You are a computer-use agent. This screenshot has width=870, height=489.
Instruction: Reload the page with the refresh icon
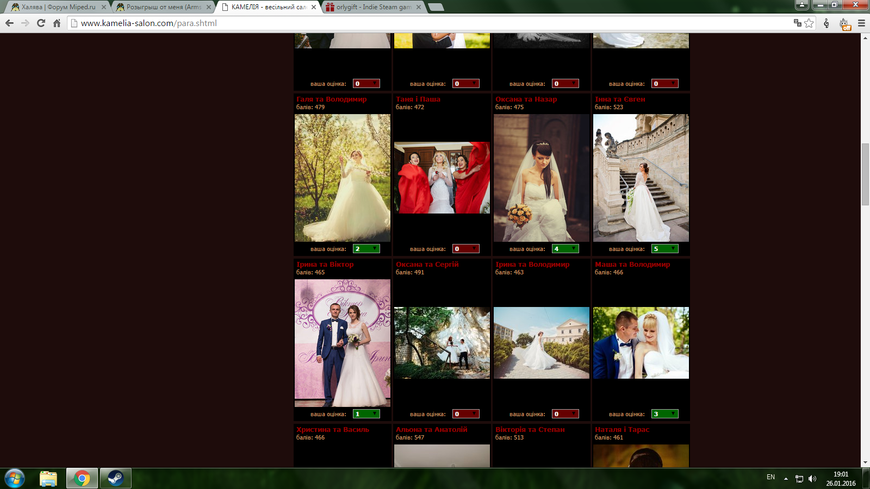(x=41, y=23)
